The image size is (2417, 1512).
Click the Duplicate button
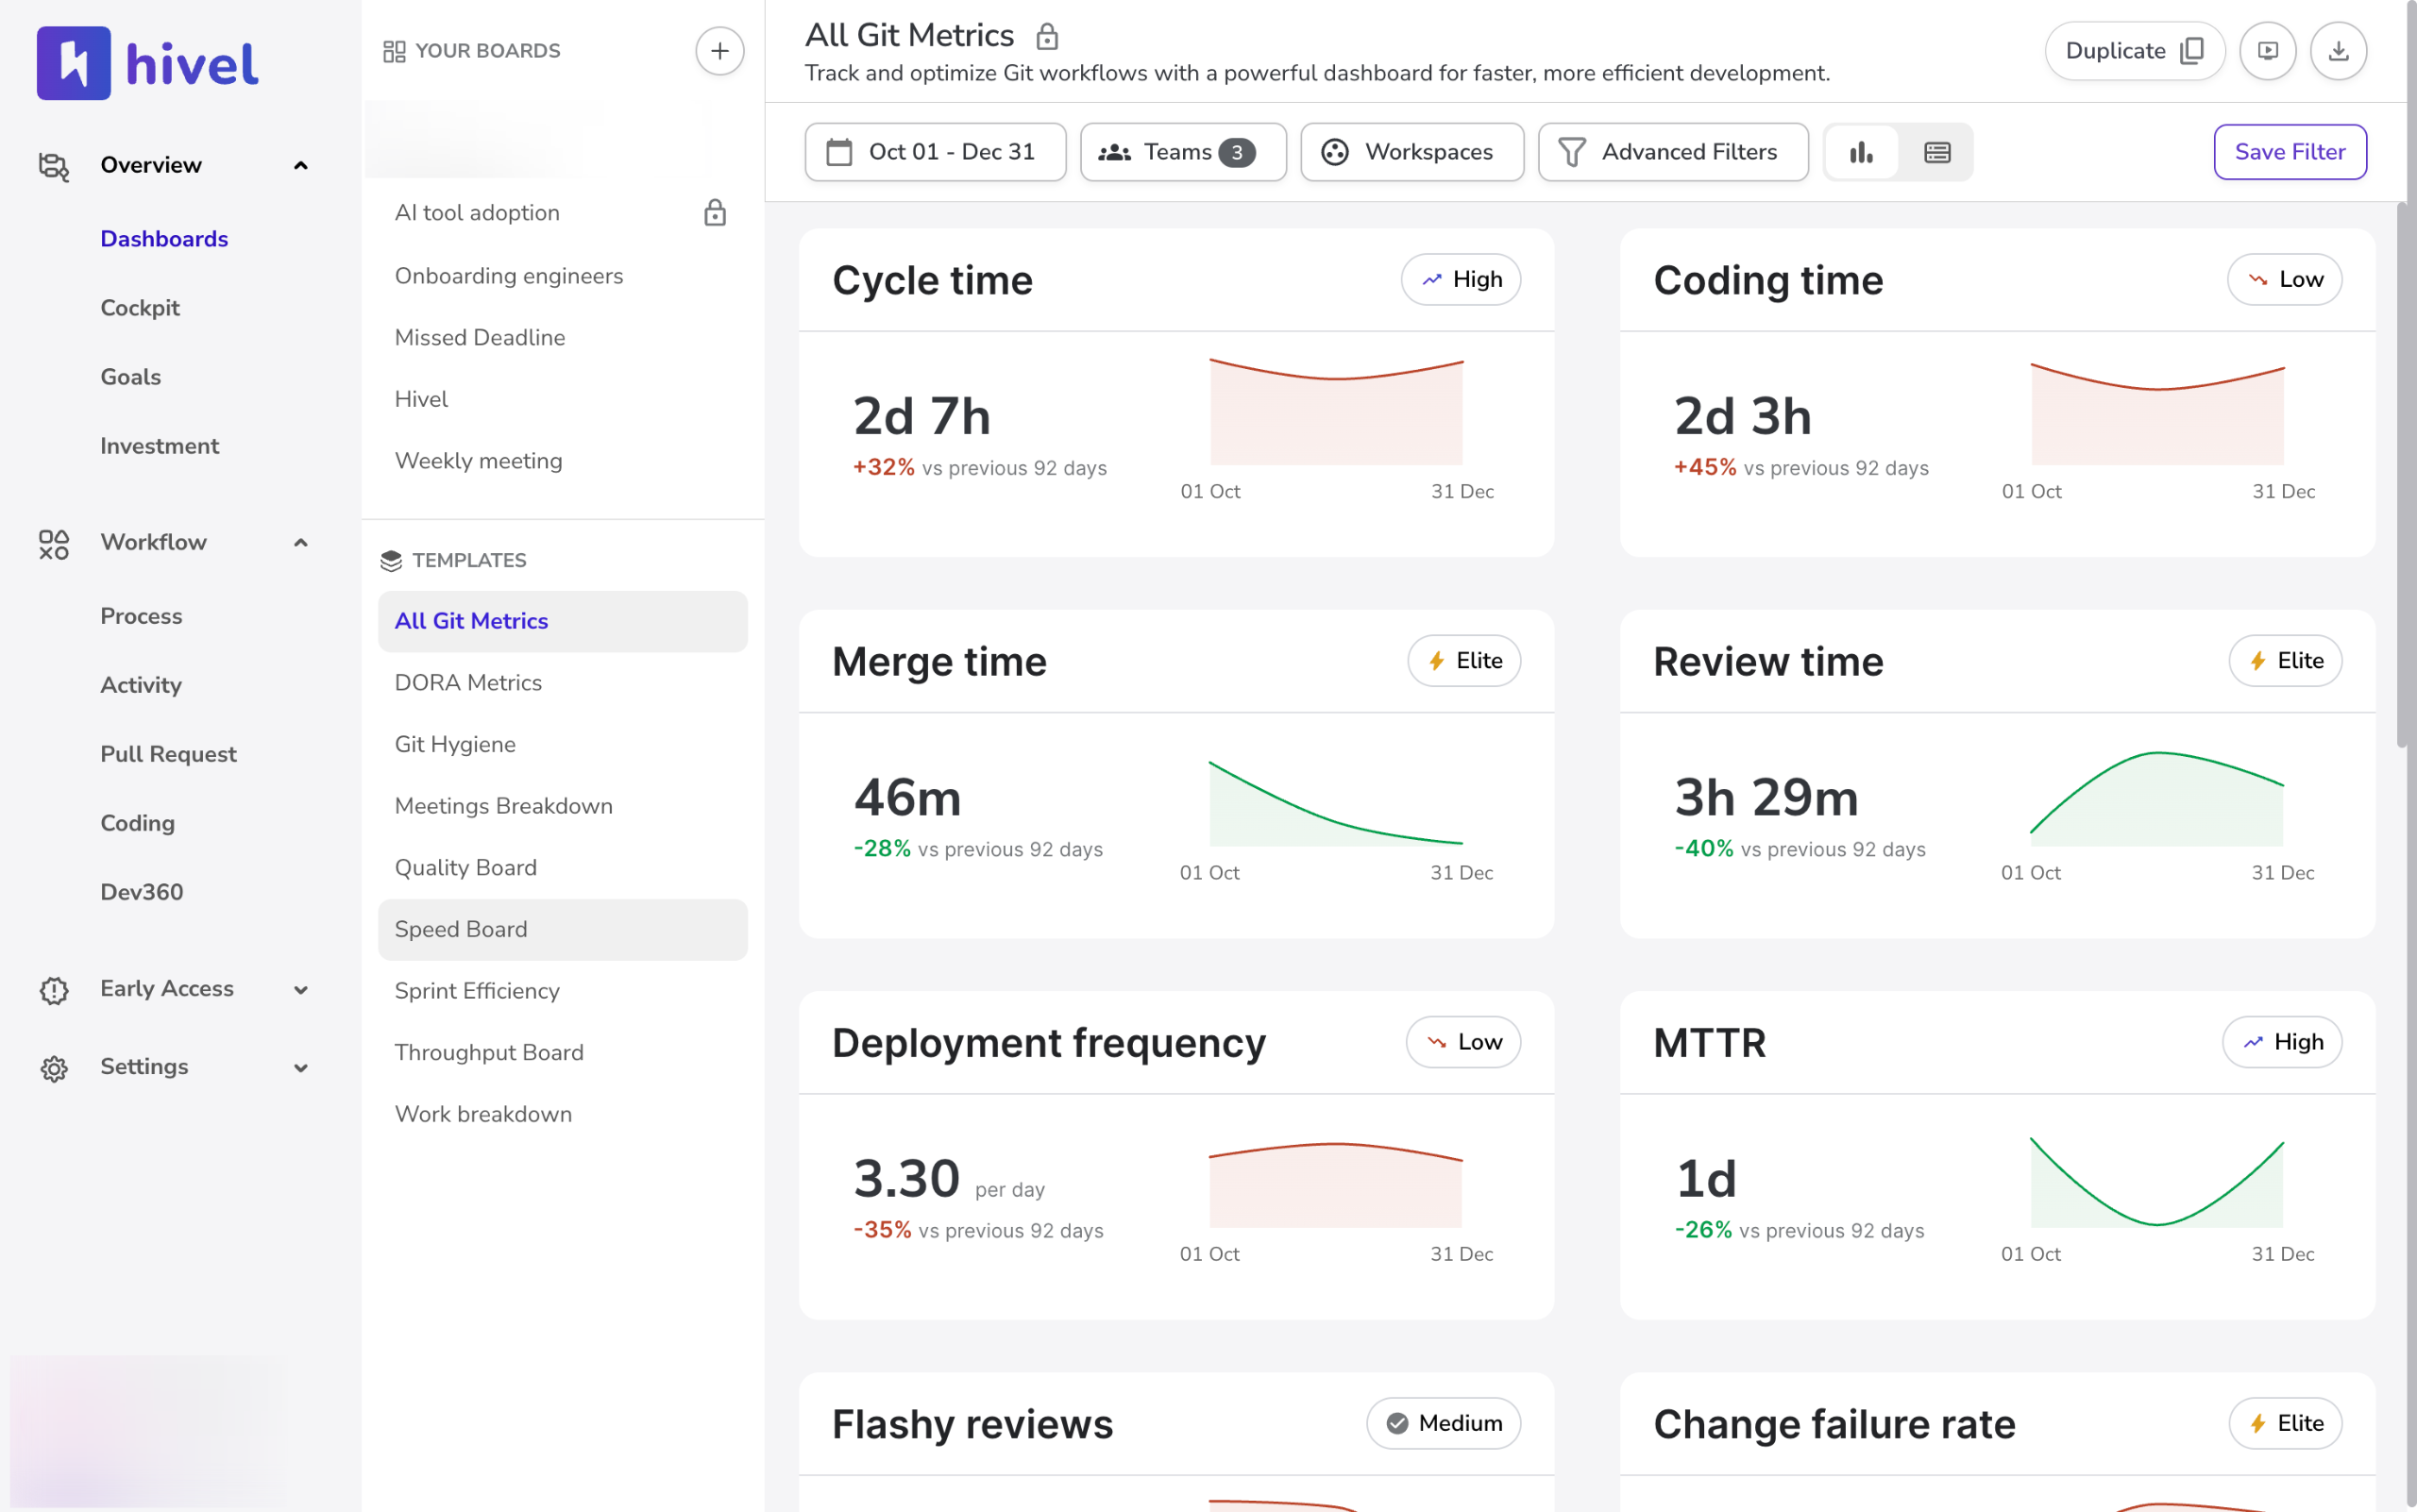2133,51
